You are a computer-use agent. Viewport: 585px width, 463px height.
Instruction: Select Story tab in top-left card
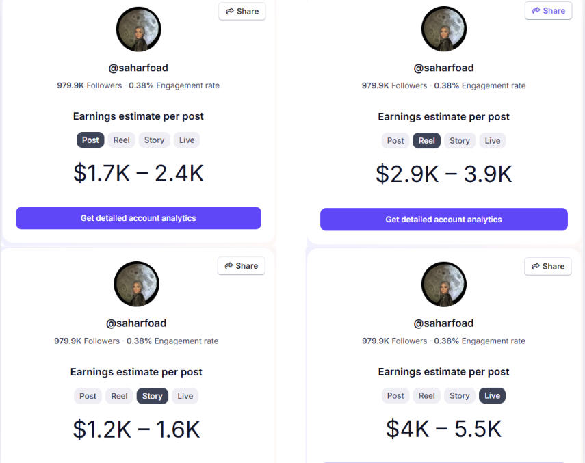154,140
